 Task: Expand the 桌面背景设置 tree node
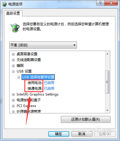[13, 54]
